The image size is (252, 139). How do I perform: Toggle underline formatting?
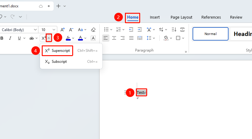pyautogui.click(x=19, y=38)
